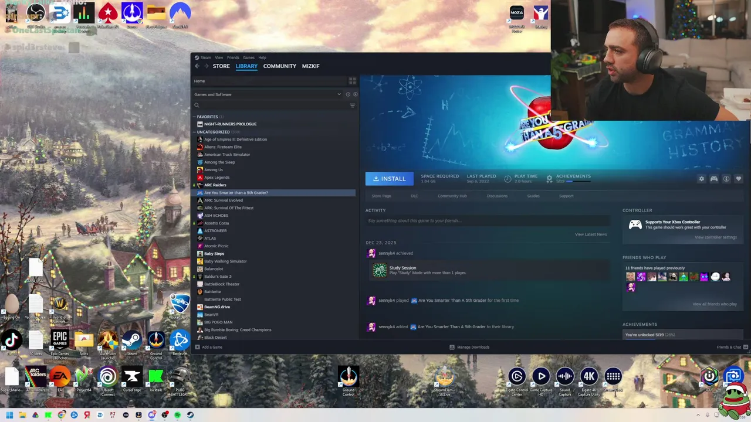751x422 pixels.
Task: Select NIGHT-RUNNERS PROLOGUE in Favorites
Action: (230, 124)
